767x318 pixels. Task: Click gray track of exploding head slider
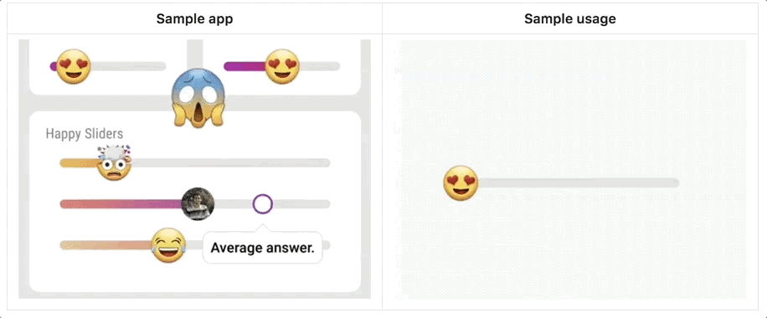(x=230, y=163)
